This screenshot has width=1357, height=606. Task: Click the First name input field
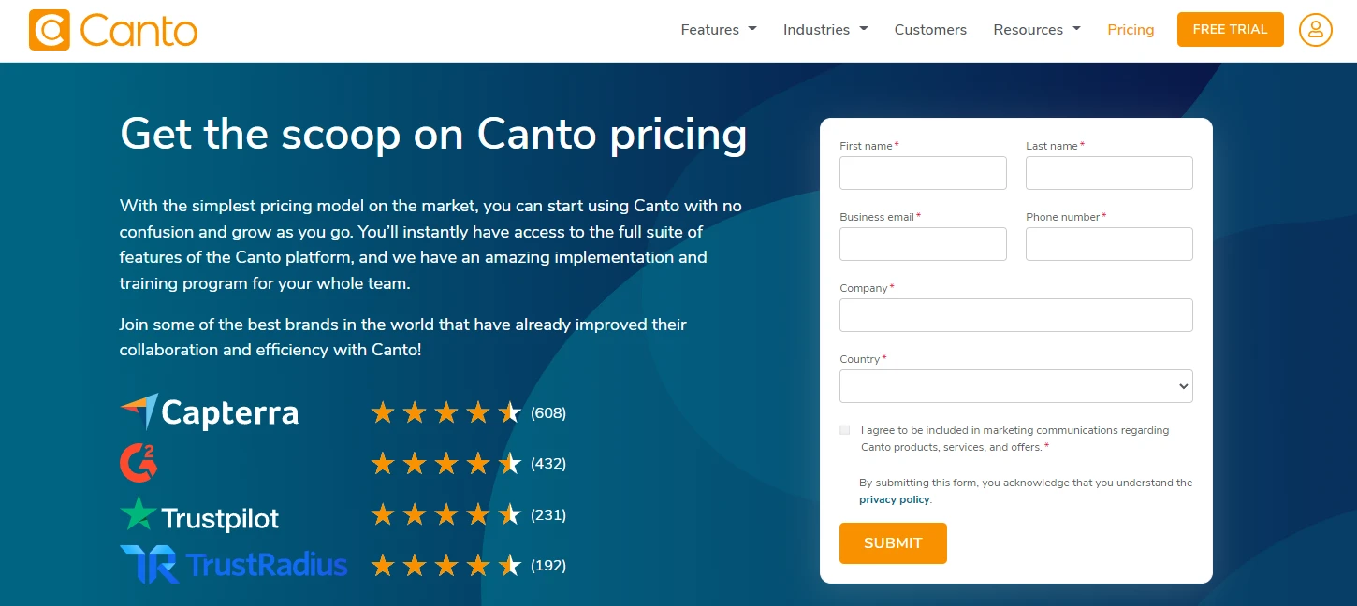(x=923, y=173)
